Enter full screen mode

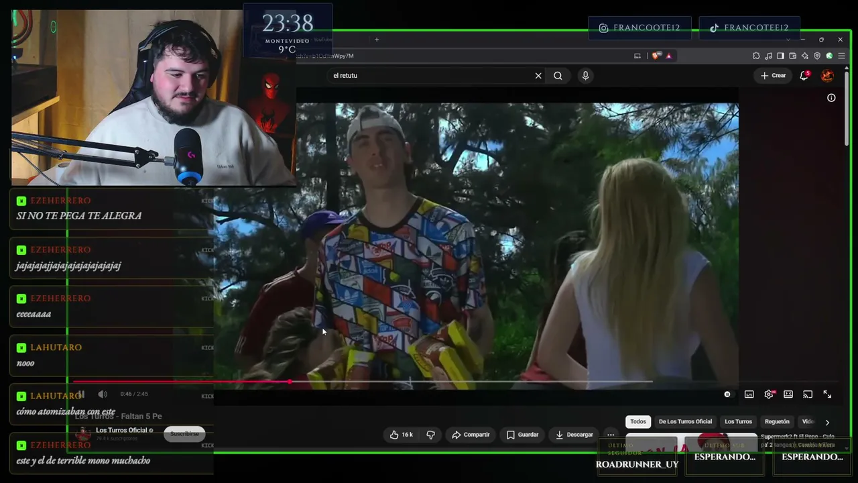827,394
